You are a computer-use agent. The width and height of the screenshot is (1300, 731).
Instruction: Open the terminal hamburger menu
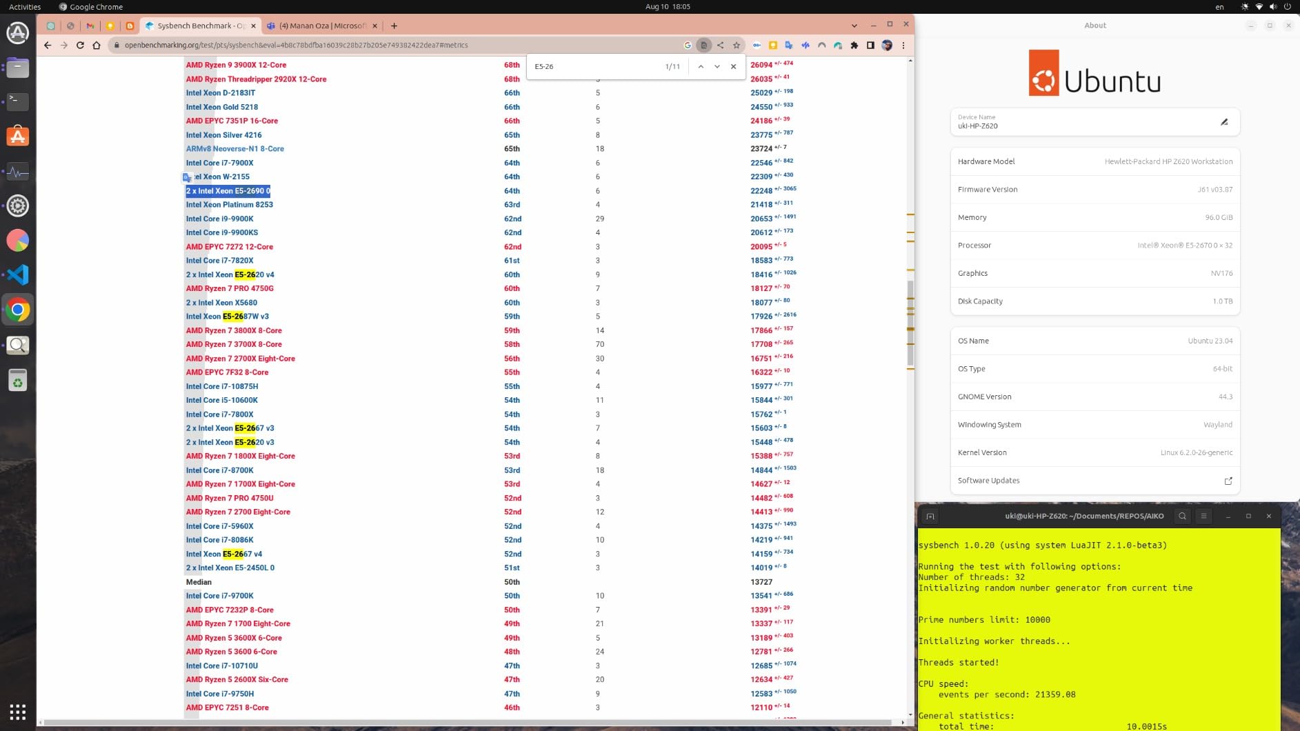click(1203, 516)
